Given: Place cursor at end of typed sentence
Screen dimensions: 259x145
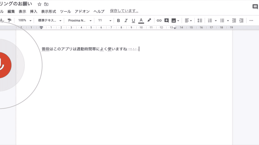Looking at the screenshot, I should 139,49.
